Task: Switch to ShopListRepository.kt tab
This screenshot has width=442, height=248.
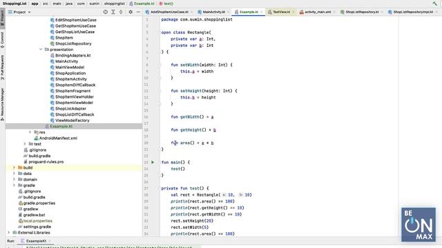Action: [x=362, y=12]
